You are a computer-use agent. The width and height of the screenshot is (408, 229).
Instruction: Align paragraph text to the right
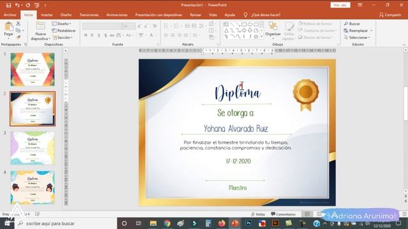(x=179, y=35)
